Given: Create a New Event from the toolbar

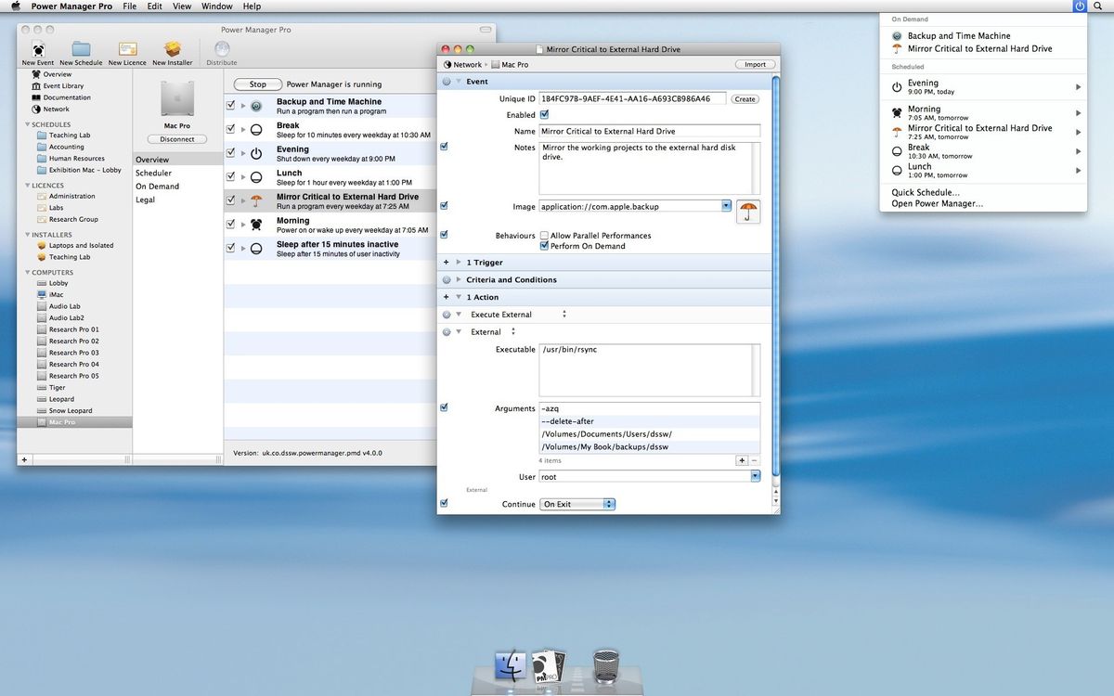Looking at the screenshot, I should [37, 51].
